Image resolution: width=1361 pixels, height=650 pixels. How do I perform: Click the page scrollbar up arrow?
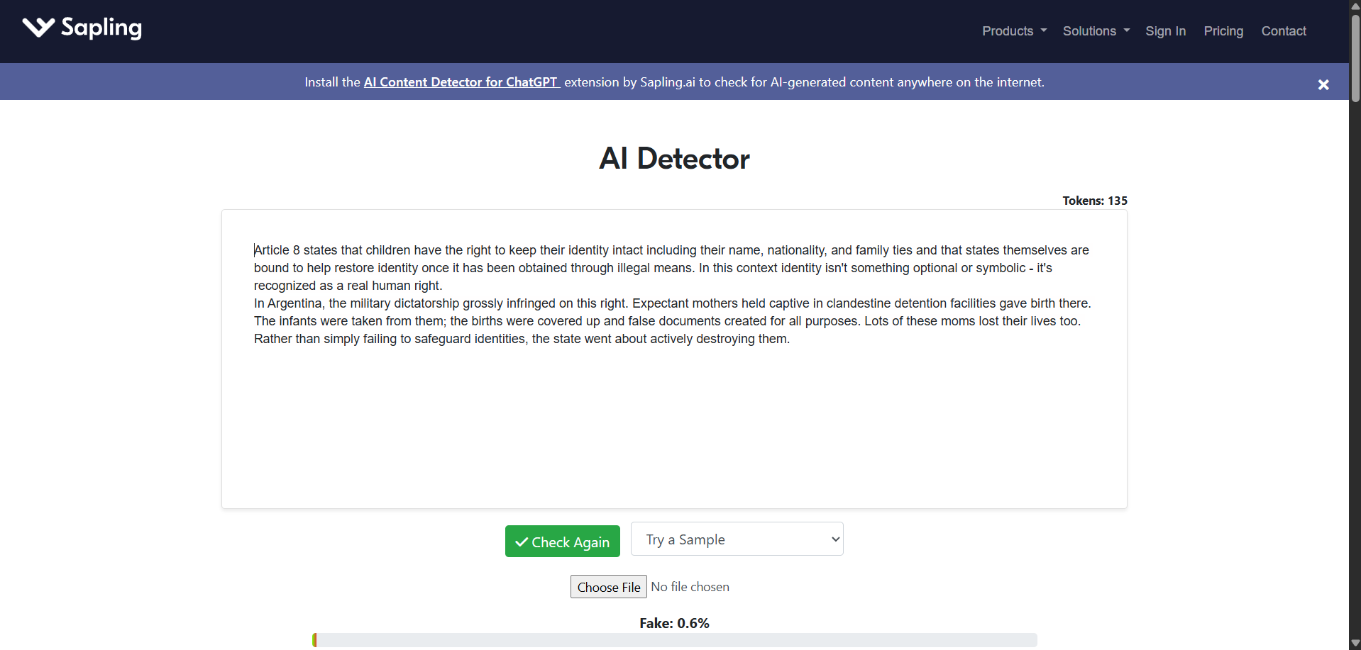(1355, 6)
